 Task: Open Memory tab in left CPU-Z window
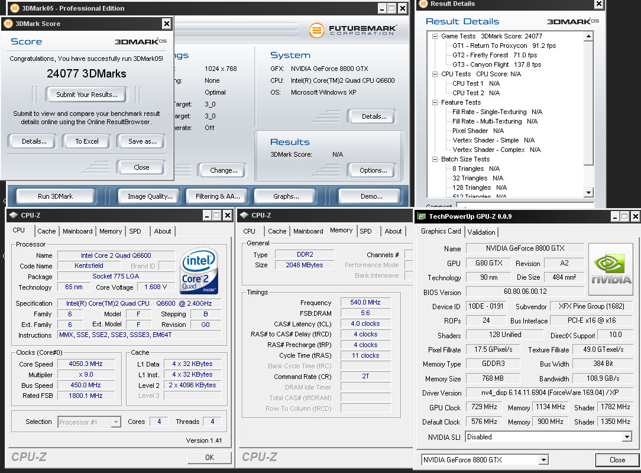[x=111, y=231]
